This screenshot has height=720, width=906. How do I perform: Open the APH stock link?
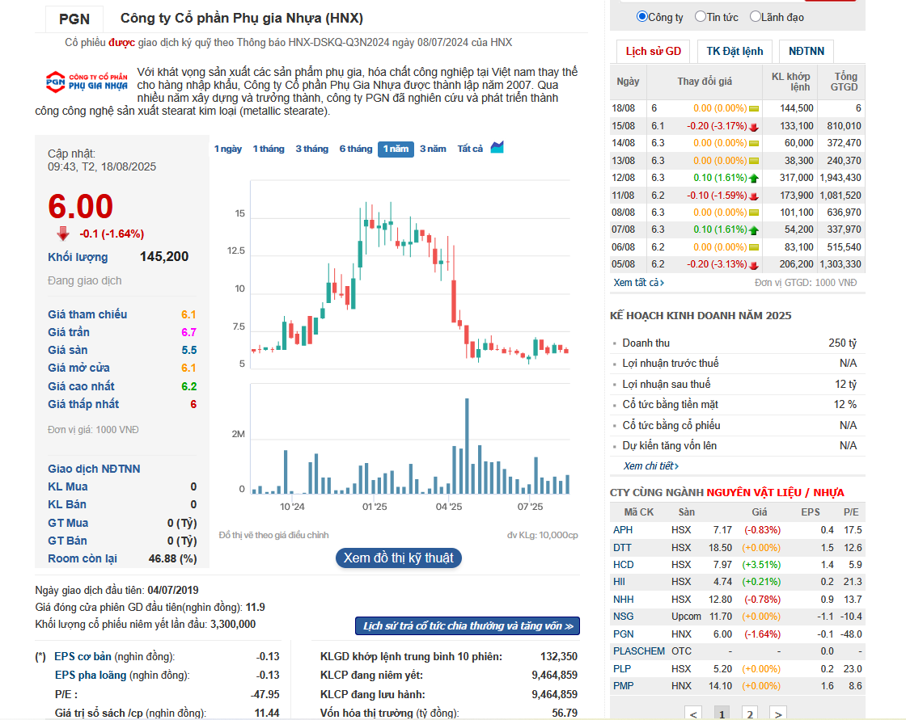(623, 530)
